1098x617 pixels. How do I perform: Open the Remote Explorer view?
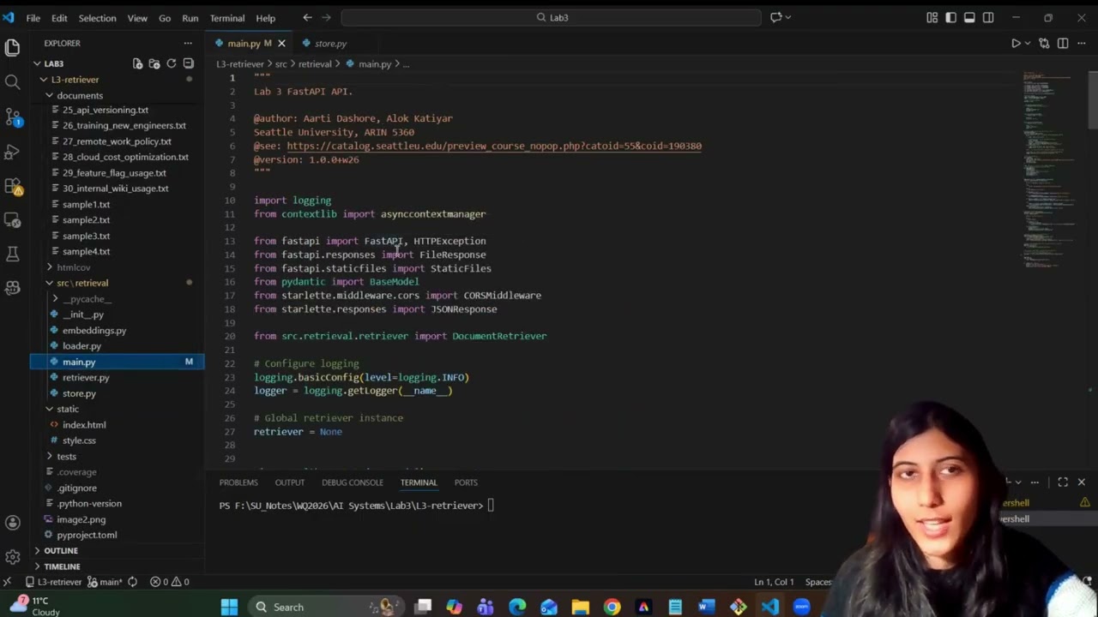coord(12,220)
